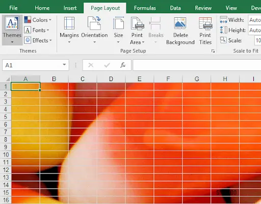Click the Select All corner triangle
Screen dimensions: 261x204
[x=8, y=79]
